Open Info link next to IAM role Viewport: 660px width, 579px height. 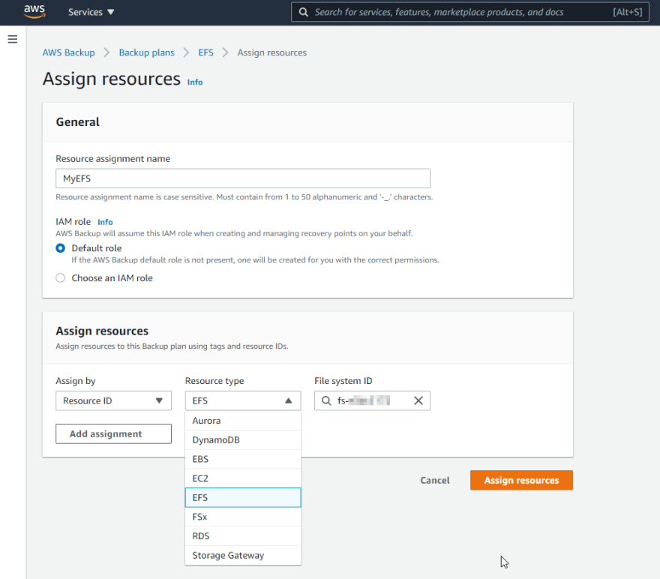(105, 222)
